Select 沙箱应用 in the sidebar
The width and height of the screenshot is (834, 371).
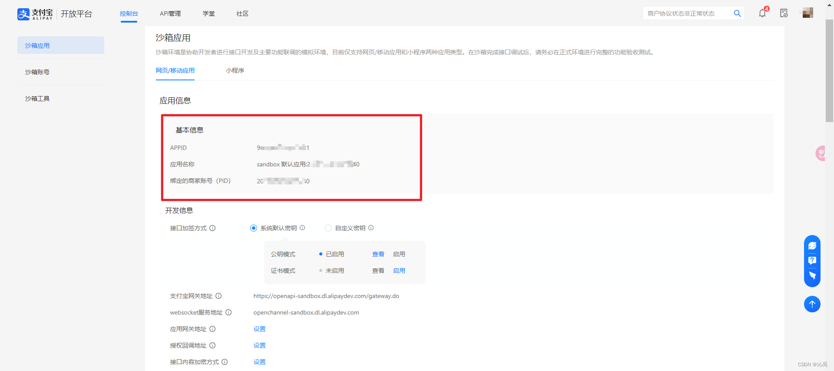point(61,45)
